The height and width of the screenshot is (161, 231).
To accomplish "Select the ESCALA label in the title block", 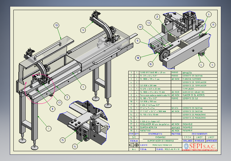I will pyautogui.click(x=133, y=141).
